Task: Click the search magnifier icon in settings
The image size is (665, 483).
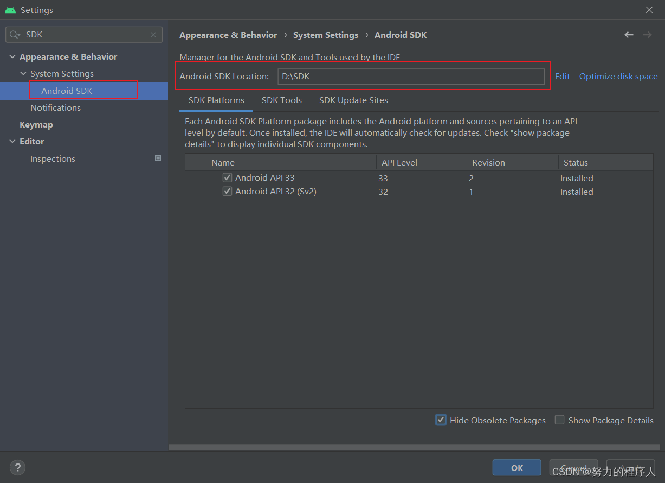Action: tap(15, 35)
